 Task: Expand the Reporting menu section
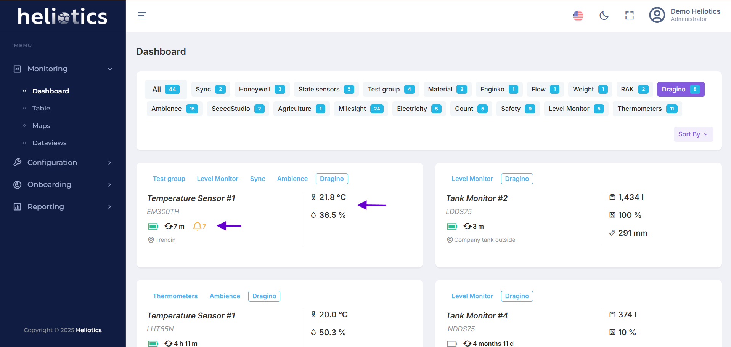click(110, 207)
